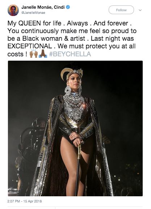The image size is (151, 209).
Task: Click the phrase "Black woman & artist"
Action: 54,39
